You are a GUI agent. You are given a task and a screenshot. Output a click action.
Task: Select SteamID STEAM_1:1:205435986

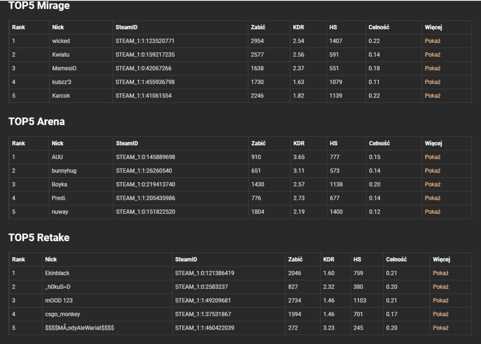click(x=145, y=198)
